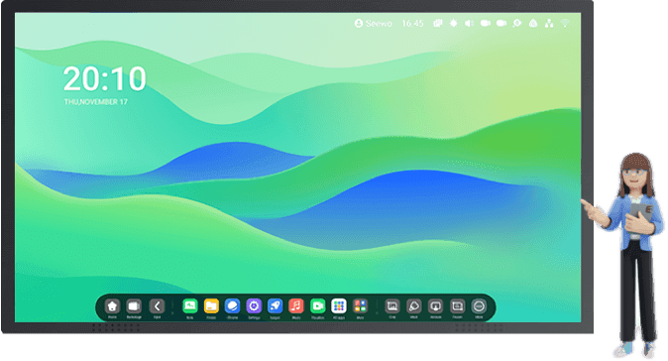
Task: Click the 16:45 status bar clock
Action: point(413,24)
